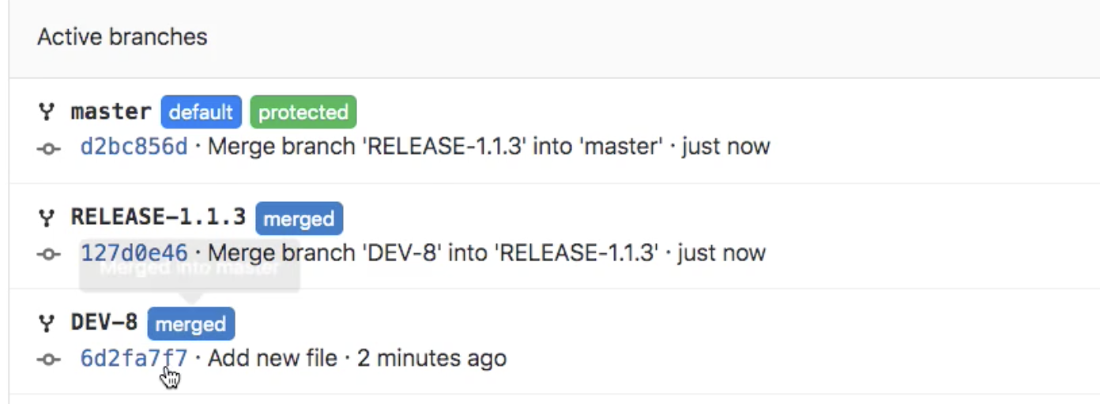Open the "Merge branch 'DEV-8' into 'RELEASE-1.1.3'" commit message
The image size is (1100, 404).
click(433, 253)
